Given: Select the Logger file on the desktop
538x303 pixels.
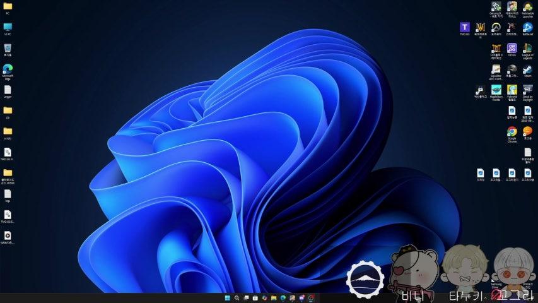Looking at the screenshot, I should (x=8, y=90).
